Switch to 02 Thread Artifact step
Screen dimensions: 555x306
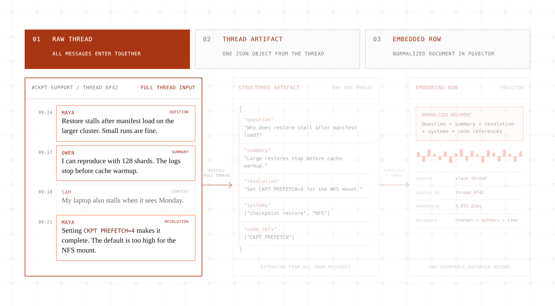[277, 49]
